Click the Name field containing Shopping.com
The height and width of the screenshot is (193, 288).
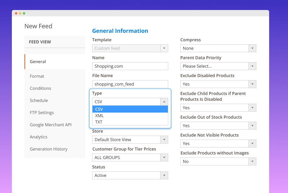click(x=130, y=66)
